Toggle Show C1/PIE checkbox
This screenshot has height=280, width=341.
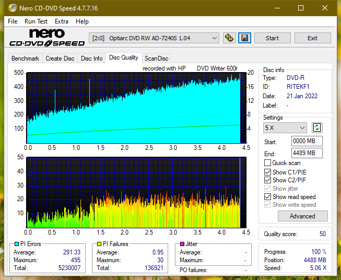click(267, 172)
